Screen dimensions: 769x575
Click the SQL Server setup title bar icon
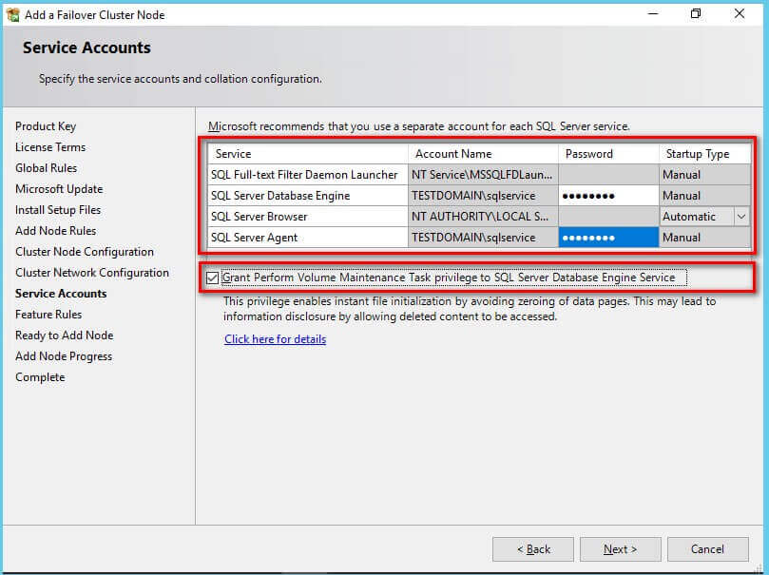point(12,14)
